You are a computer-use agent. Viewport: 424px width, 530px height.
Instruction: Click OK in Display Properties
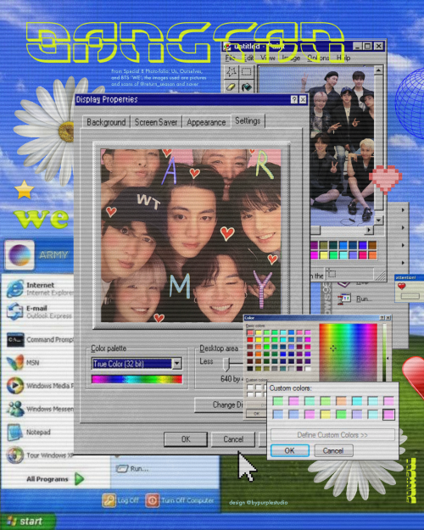186,439
